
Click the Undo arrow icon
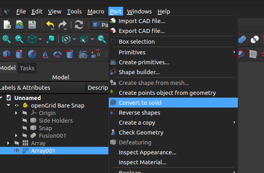[50, 25]
